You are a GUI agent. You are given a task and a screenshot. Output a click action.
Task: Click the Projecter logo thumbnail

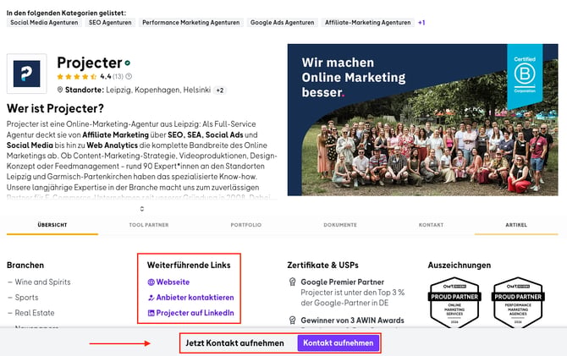click(27, 74)
